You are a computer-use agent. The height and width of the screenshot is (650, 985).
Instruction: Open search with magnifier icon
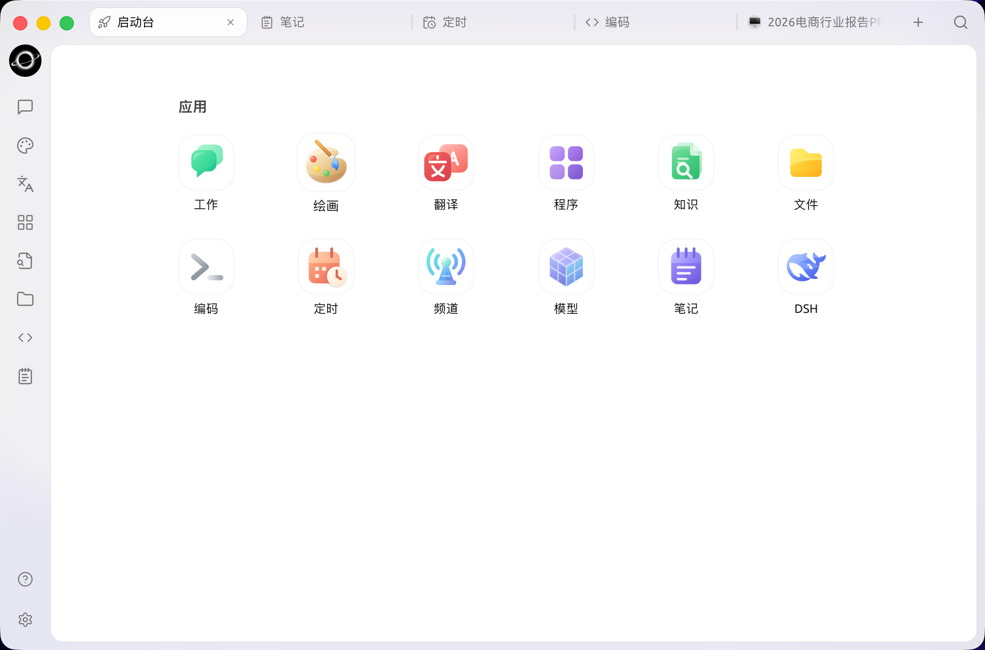pyautogui.click(x=961, y=22)
